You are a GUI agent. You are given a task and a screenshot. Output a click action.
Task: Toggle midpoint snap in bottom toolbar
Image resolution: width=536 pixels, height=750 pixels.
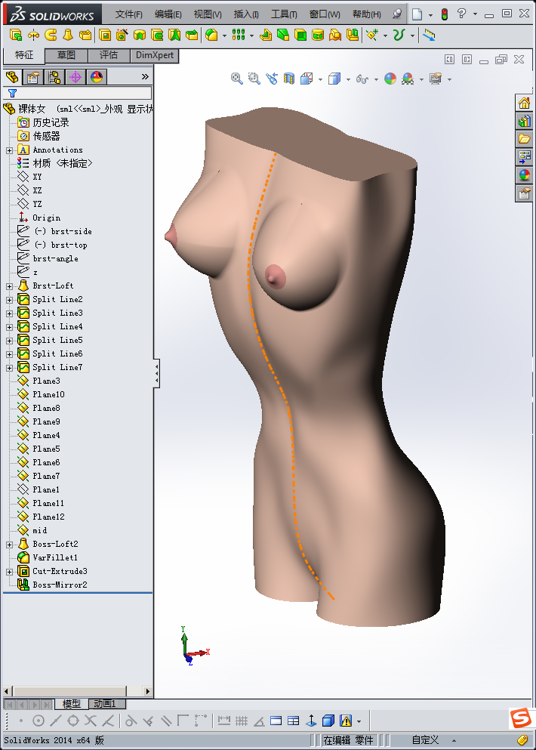coord(56,721)
